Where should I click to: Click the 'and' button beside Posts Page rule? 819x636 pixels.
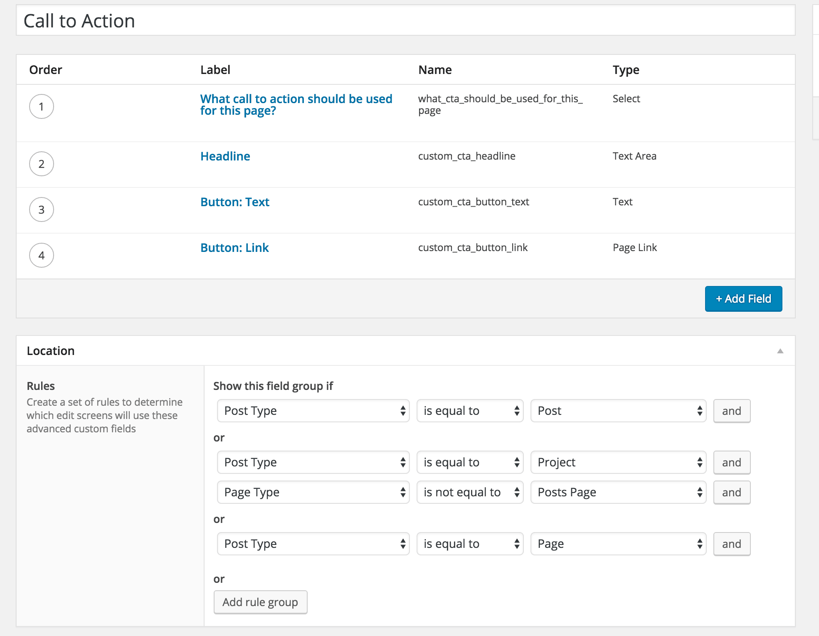pos(731,492)
